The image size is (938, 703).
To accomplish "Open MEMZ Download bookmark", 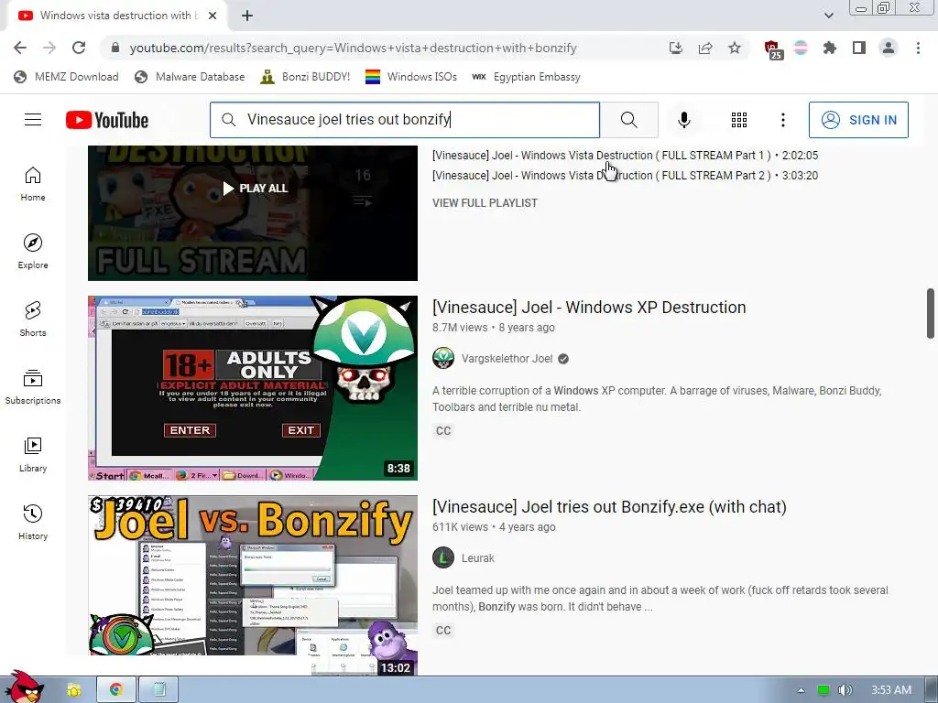I will pos(66,77).
